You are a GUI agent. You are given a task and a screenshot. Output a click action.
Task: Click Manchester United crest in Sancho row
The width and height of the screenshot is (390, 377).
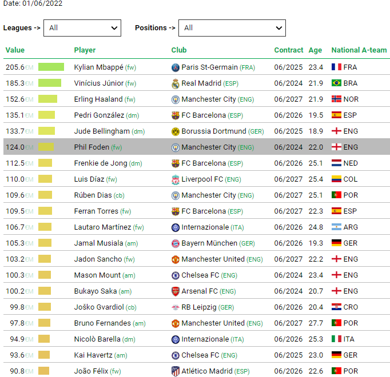pyautogui.click(x=176, y=259)
